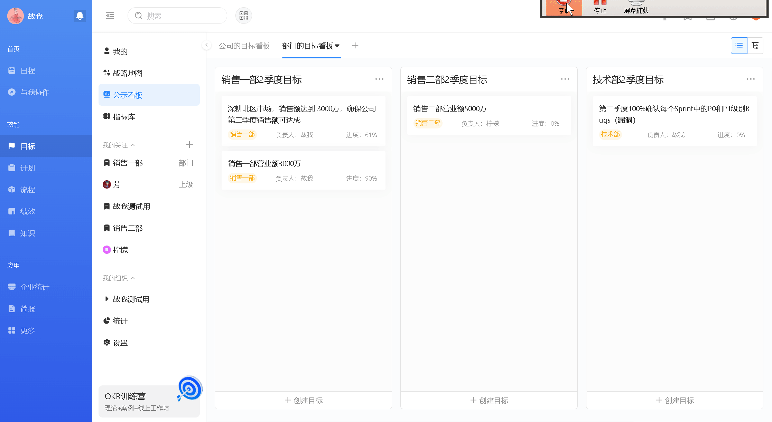
Task: Add a new board tab with plus
Action: click(x=355, y=46)
